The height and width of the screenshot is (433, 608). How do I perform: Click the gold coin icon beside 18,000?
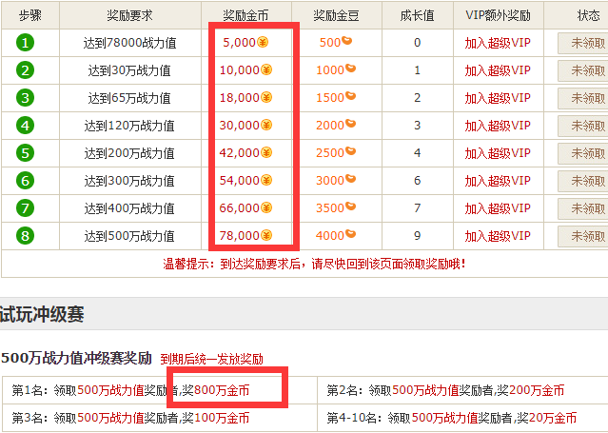click(x=266, y=97)
